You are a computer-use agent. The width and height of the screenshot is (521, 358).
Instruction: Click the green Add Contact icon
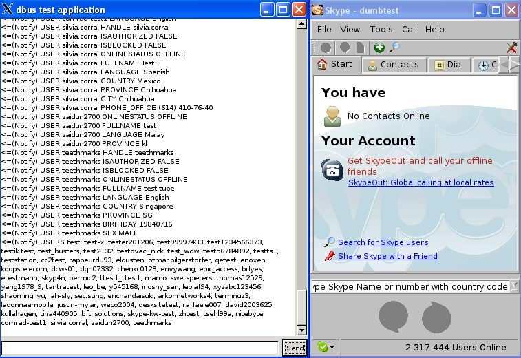pos(379,48)
